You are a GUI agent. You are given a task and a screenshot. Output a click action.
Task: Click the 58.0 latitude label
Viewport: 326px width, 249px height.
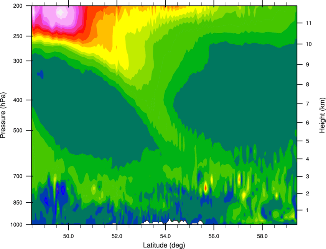coord(262,236)
